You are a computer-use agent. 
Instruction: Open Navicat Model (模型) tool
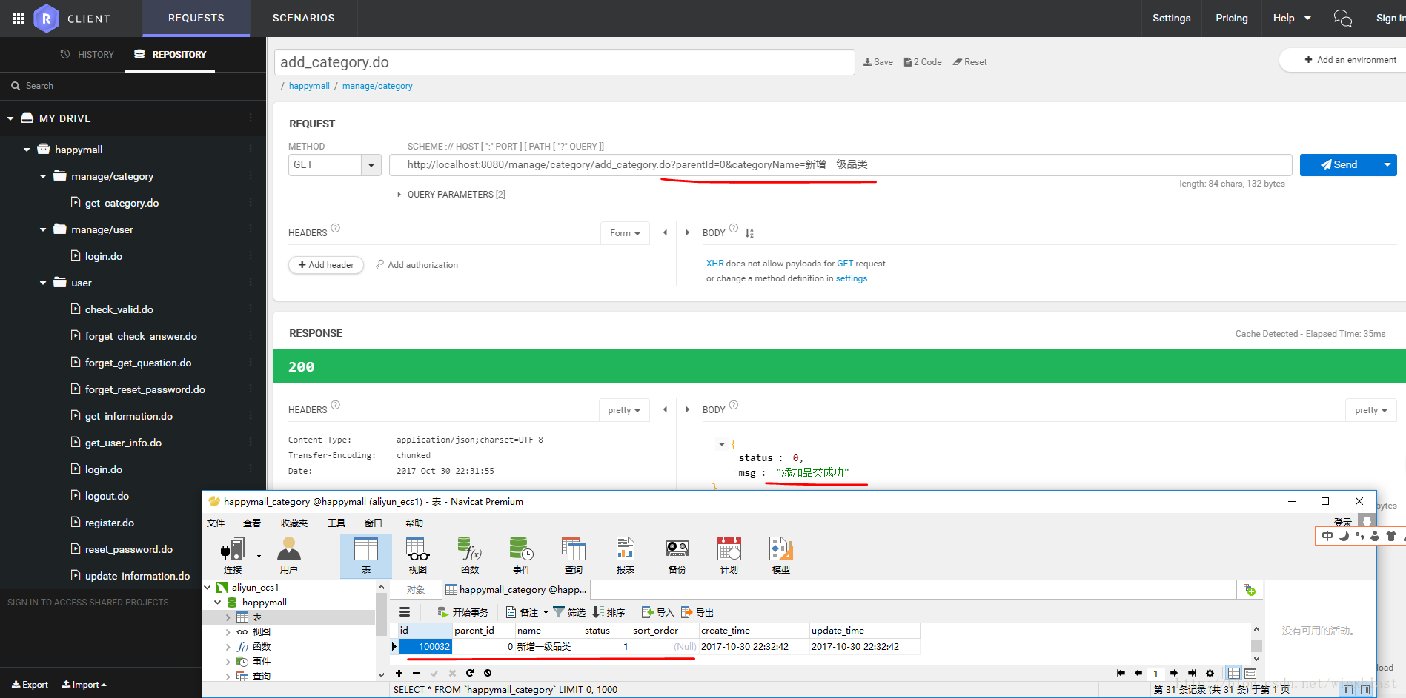(x=781, y=556)
